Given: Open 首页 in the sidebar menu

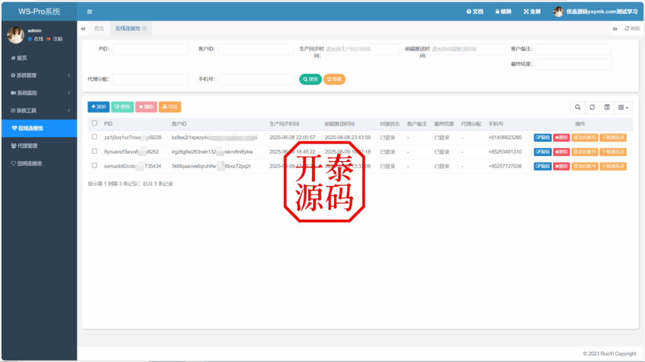Looking at the screenshot, I should [x=39, y=58].
